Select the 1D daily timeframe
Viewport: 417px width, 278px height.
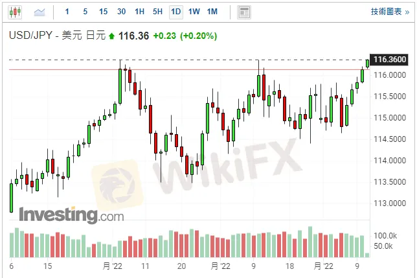click(175, 12)
